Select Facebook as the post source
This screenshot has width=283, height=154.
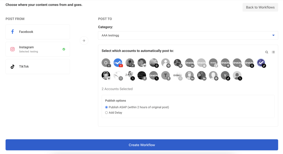coord(38,32)
